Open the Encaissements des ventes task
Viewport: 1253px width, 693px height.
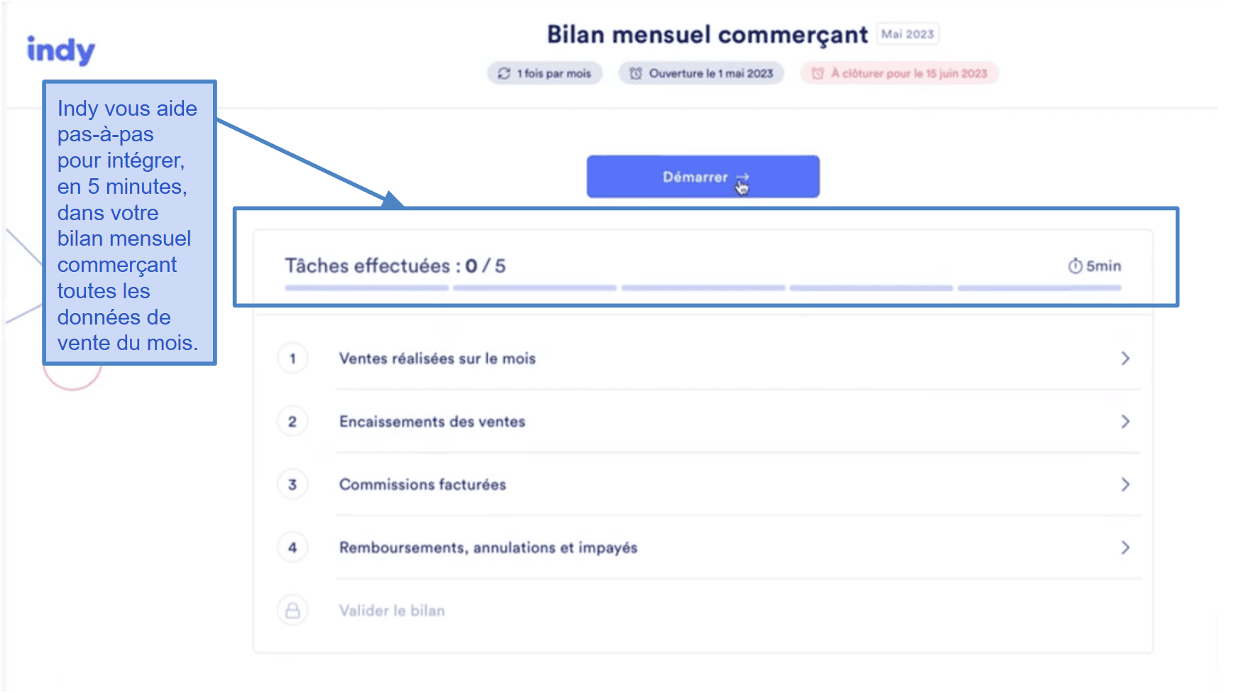[703, 422]
